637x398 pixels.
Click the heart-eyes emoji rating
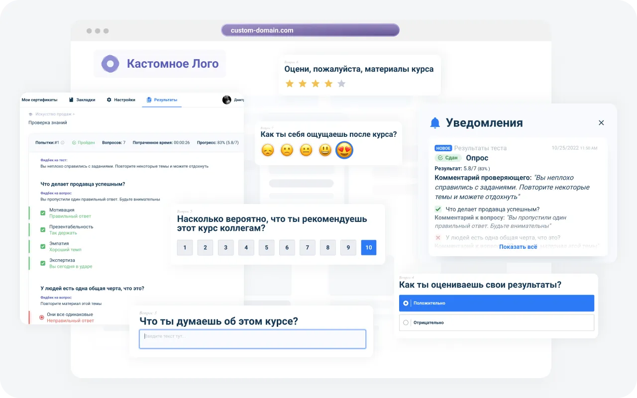(344, 150)
